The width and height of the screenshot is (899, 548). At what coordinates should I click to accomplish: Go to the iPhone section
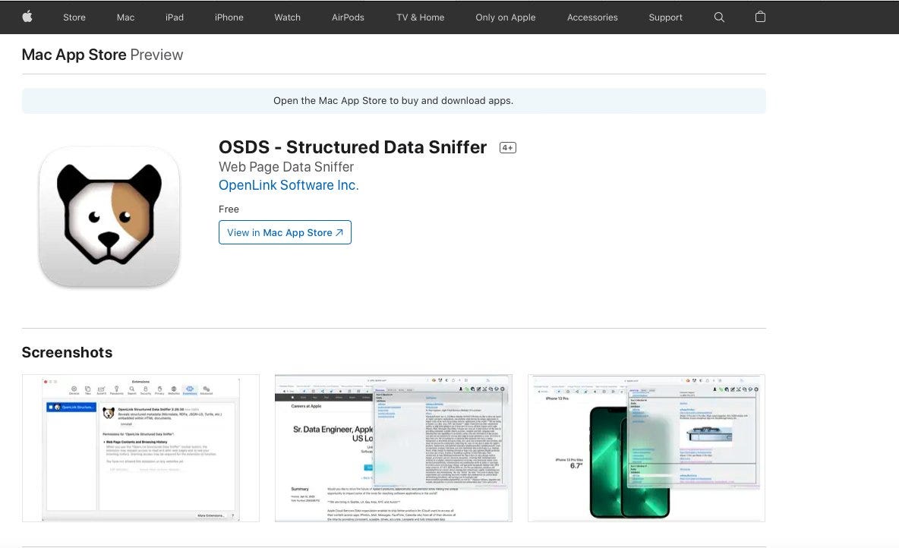(x=229, y=17)
